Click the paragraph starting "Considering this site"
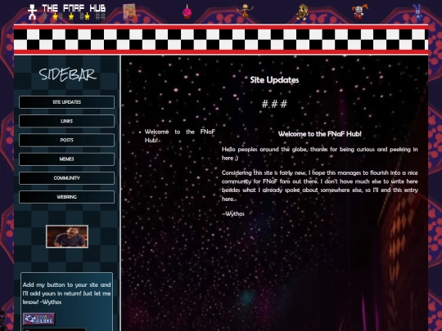Viewport: 442px width, 331px height. click(x=320, y=186)
